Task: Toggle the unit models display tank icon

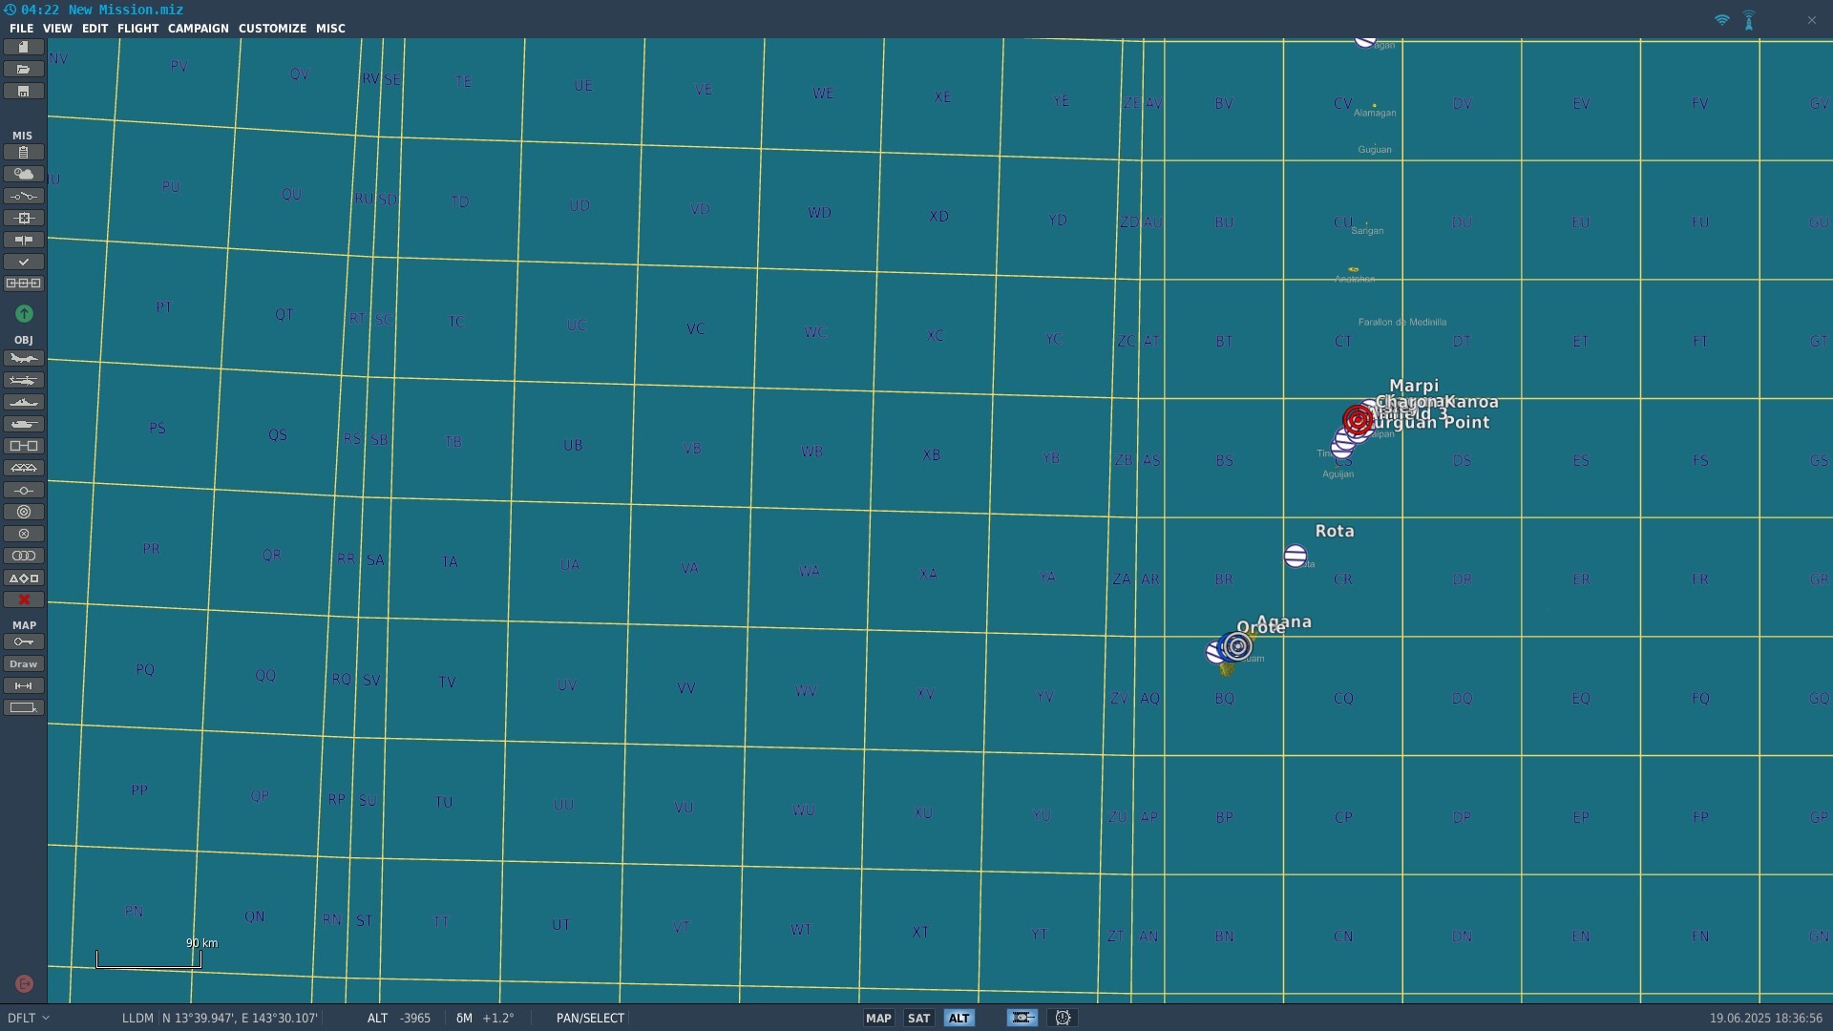Action: (x=1022, y=1018)
